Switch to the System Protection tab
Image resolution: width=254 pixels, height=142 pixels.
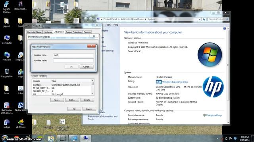[73, 32]
